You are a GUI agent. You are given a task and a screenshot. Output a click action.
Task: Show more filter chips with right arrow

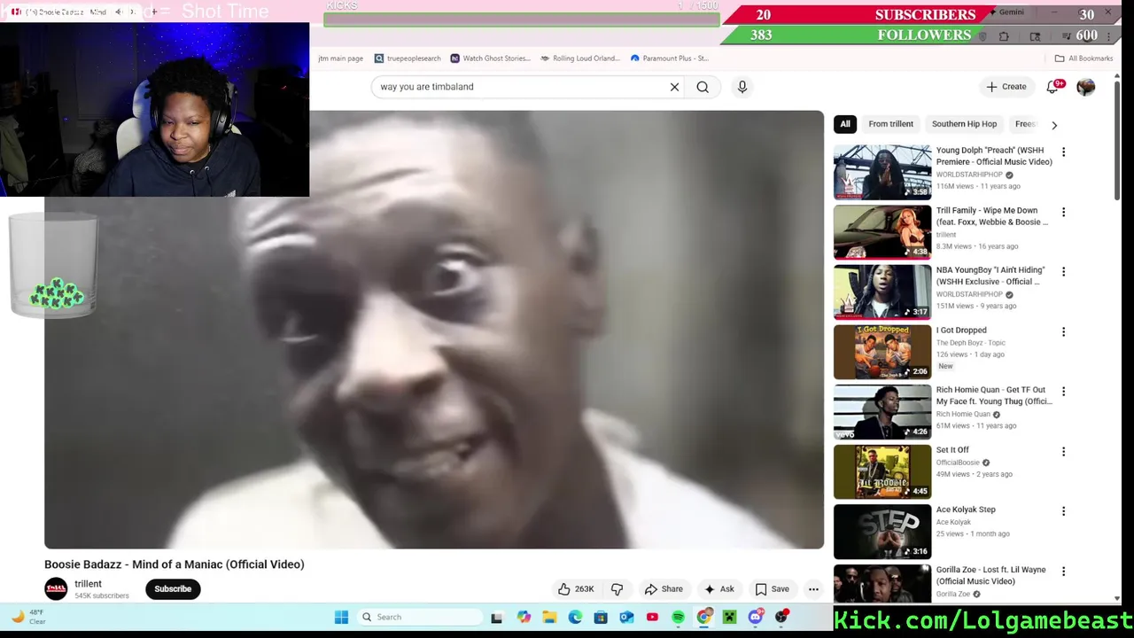click(1054, 125)
